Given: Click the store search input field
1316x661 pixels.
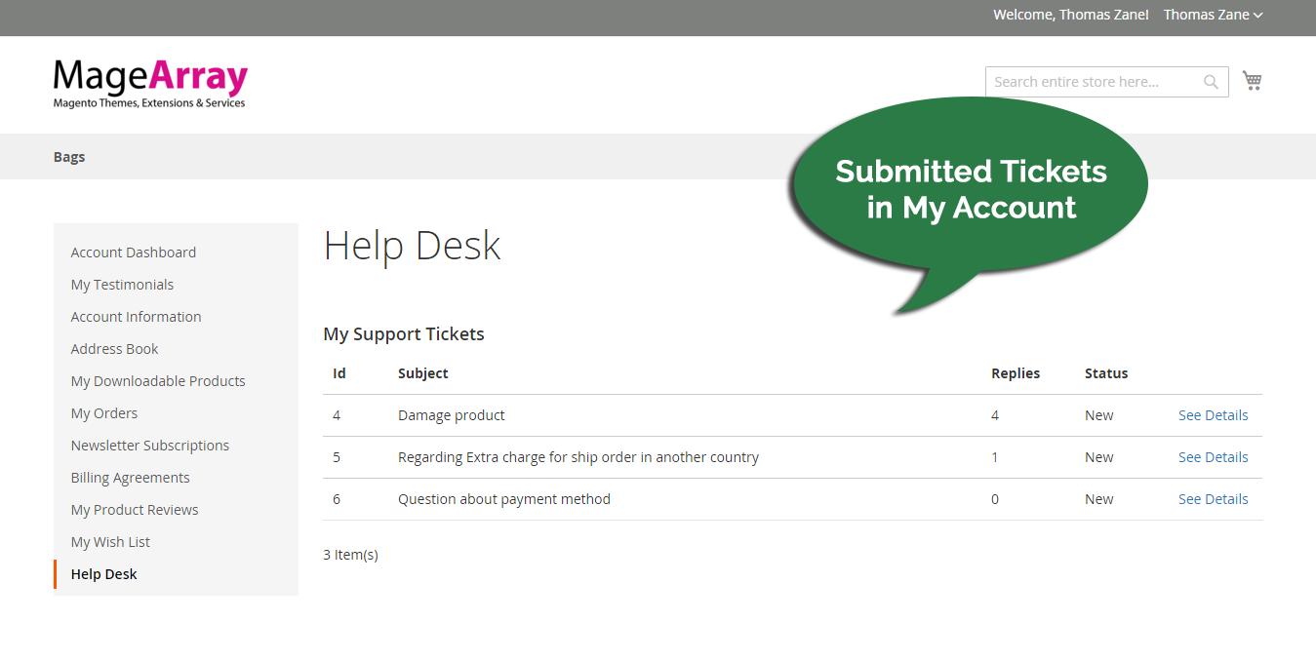Looking at the screenshot, I should tap(1083, 81).
